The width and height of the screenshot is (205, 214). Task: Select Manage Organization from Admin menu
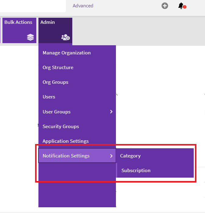point(67,53)
